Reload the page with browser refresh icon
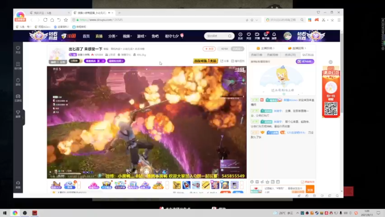The width and height of the screenshot is (385, 217). pos(45,20)
